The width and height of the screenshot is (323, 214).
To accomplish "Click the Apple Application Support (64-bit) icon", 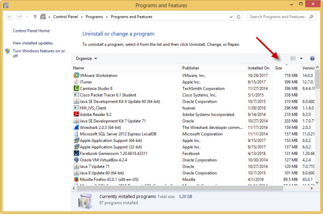I will (76, 141).
